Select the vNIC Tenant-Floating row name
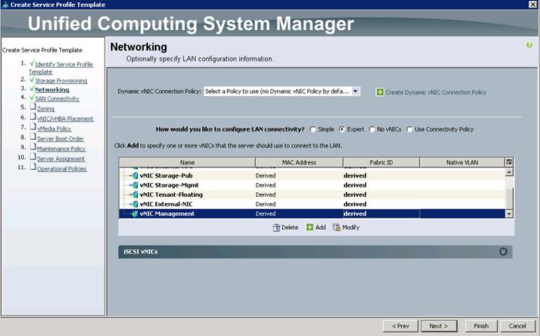Screen dimensions: 540x336 (x=171, y=195)
